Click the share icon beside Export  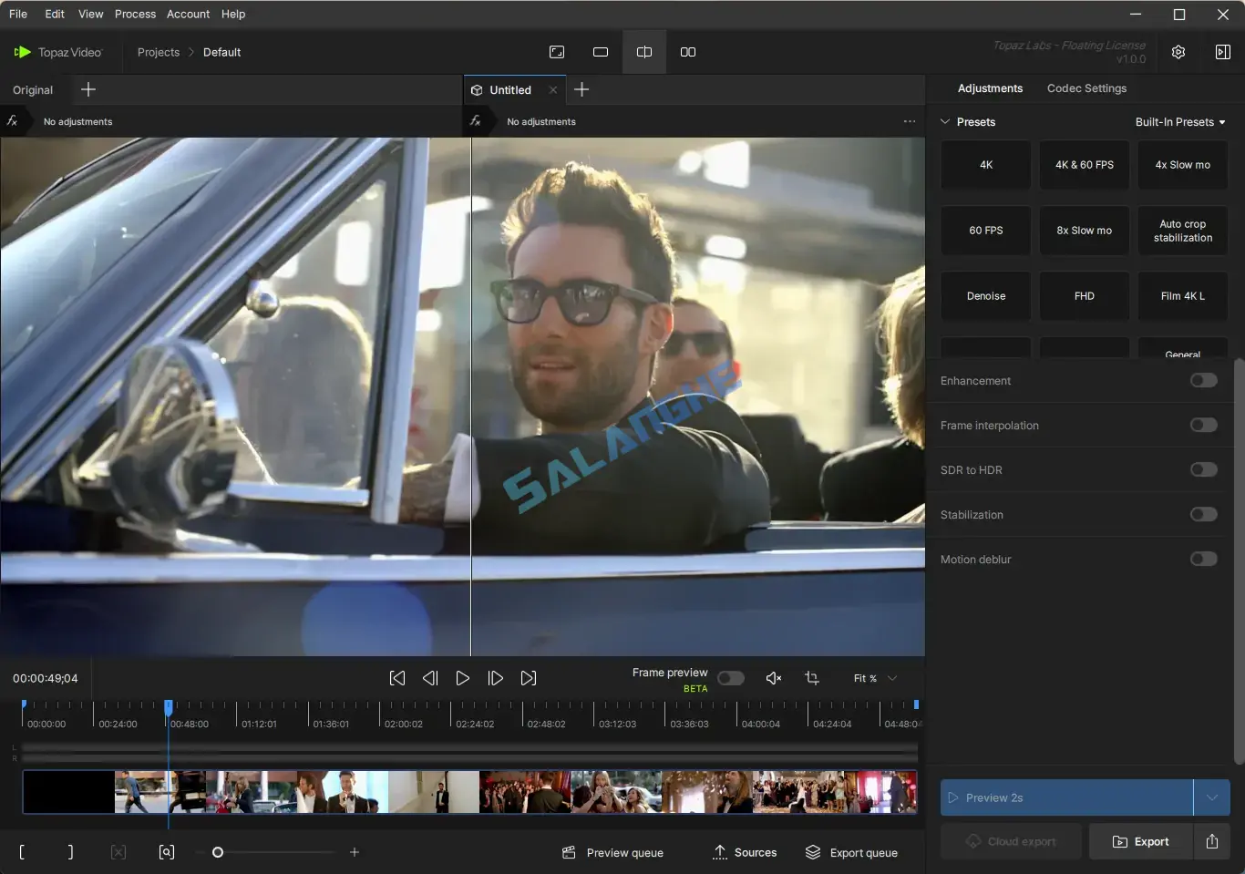[1211, 841]
